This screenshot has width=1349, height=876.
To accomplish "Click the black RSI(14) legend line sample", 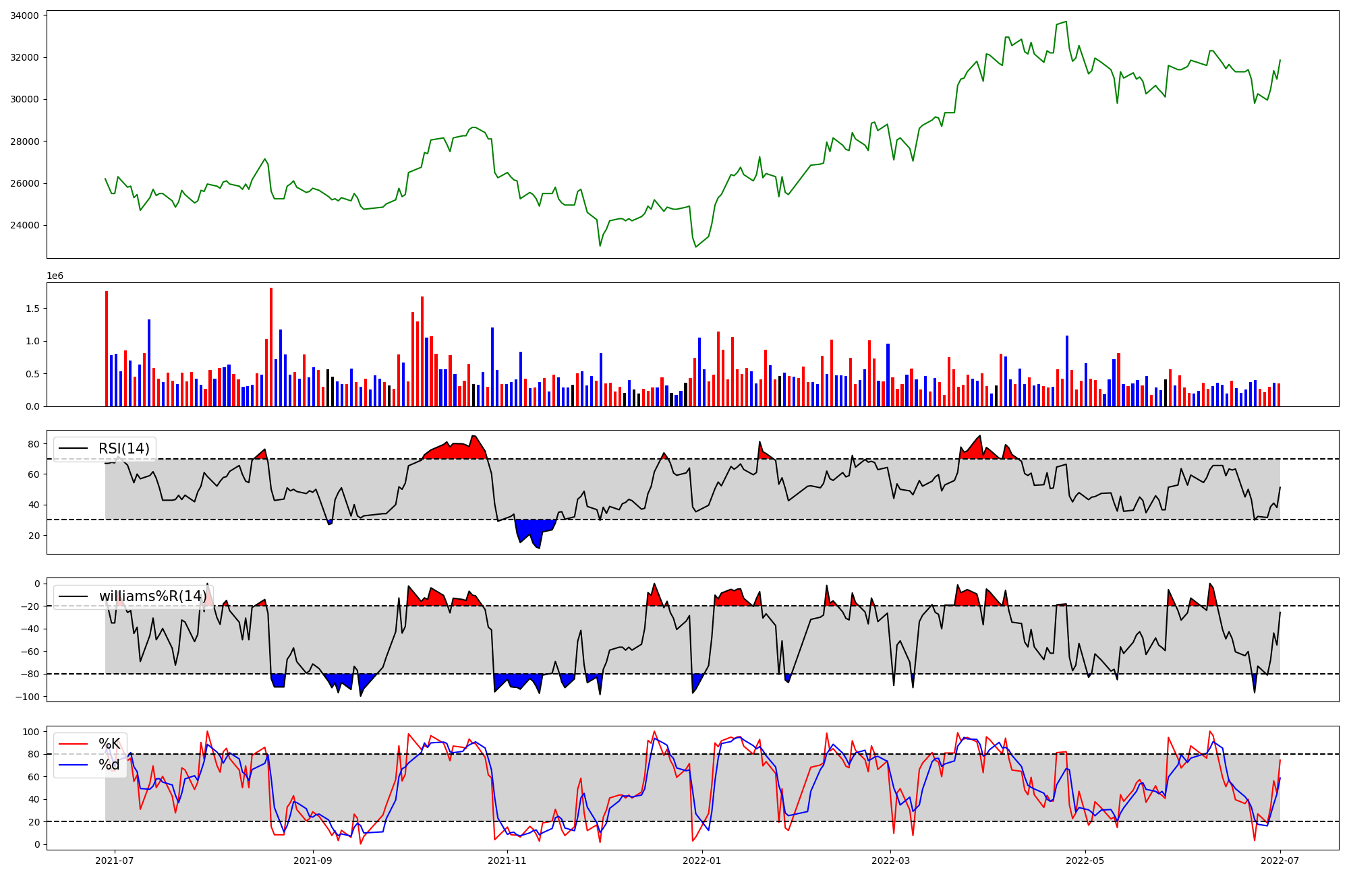I will coord(74,449).
